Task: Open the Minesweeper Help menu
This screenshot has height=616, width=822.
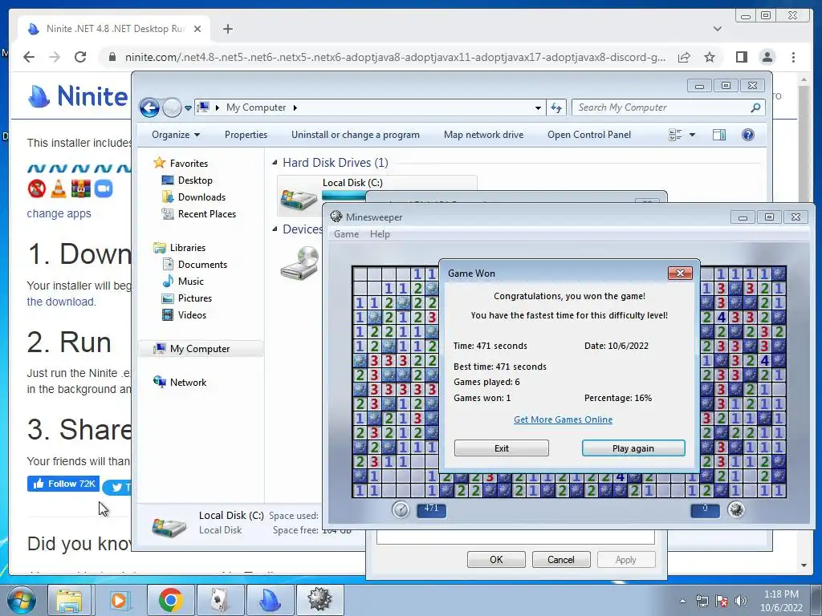Action: (x=380, y=234)
